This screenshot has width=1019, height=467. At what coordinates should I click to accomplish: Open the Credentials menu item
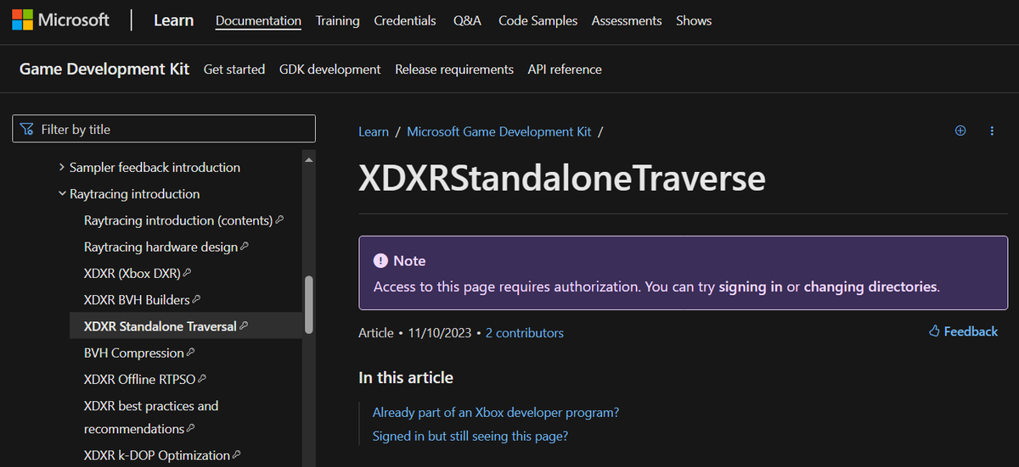click(405, 20)
